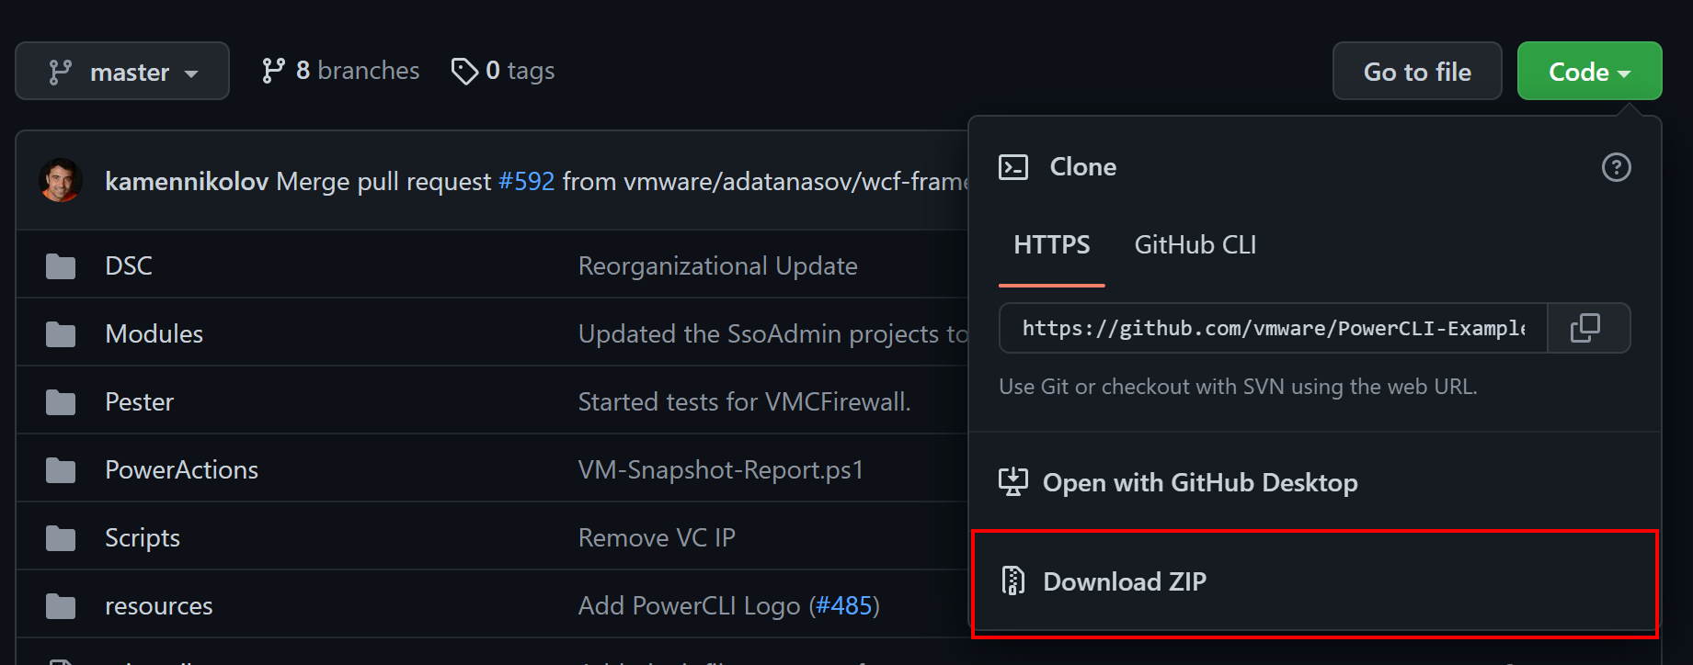Open the Clone help question mark icon
This screenshot has height=665, width=1693.
1616,167
